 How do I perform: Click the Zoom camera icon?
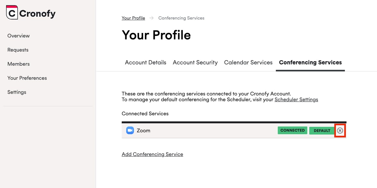[130, 130]
